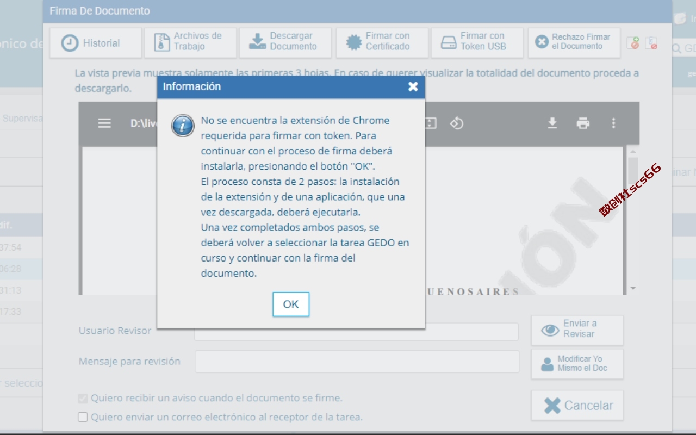Click the search icon in background window

pos(676,49)
